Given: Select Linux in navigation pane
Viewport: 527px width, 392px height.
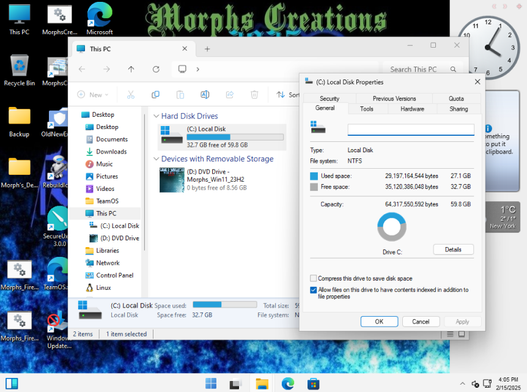Looking at the screenshot, I should click(x=103, y=288).
